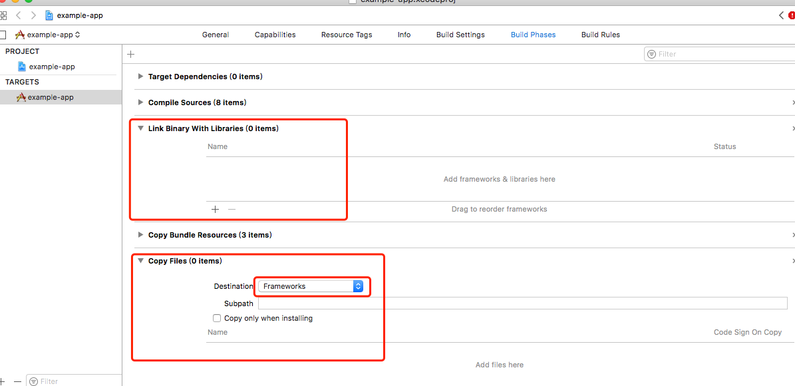This screenshot has height=386, width=795.
Task: Click 'Add frameworks & libraries here' text
Action: coord(500,179)
